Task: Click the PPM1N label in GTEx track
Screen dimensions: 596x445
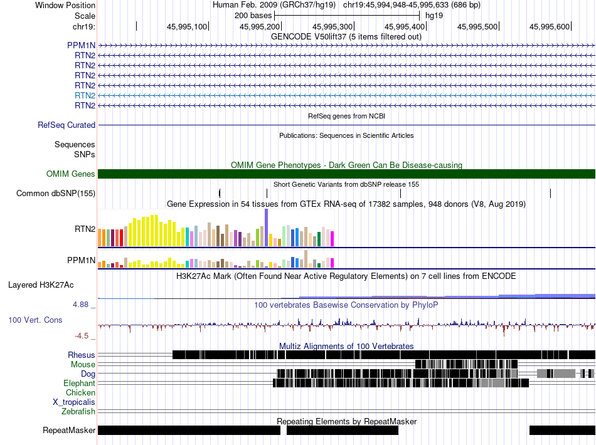Action: tap(81, 261)
